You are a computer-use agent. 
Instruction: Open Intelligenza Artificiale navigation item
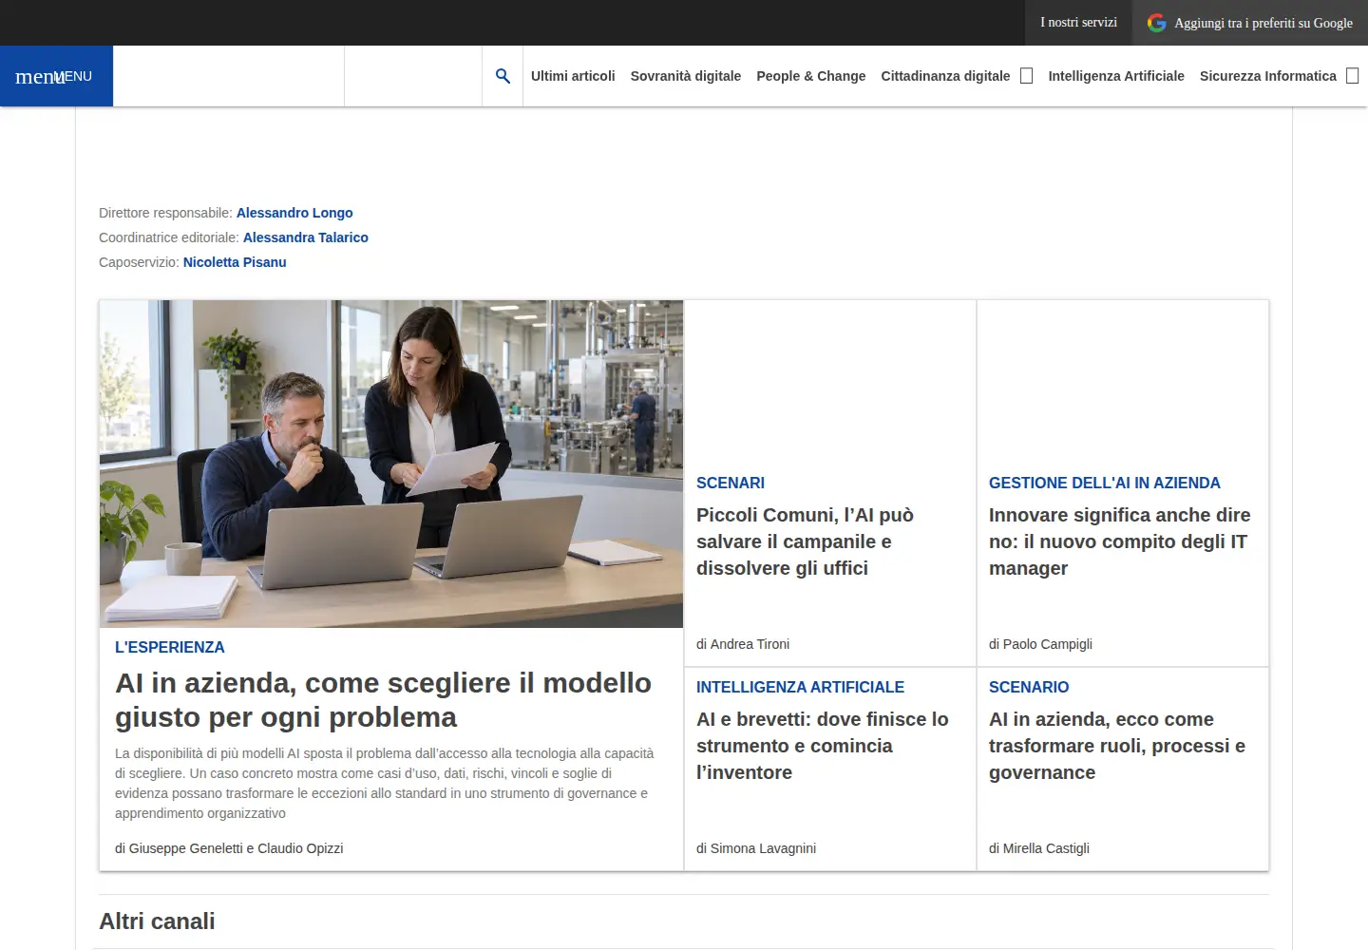(x=1116, y=76)
